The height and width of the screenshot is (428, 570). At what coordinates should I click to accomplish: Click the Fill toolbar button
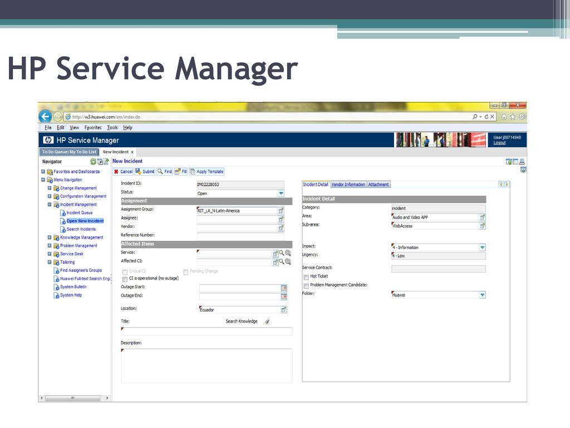(181, 172)
